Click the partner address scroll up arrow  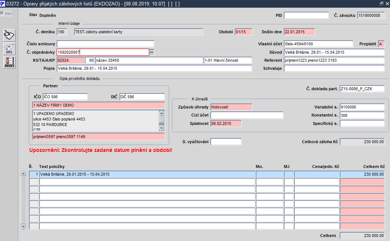click(162, 113)
